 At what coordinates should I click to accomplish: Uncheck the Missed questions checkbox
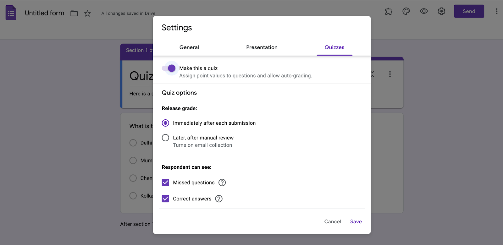165,183
